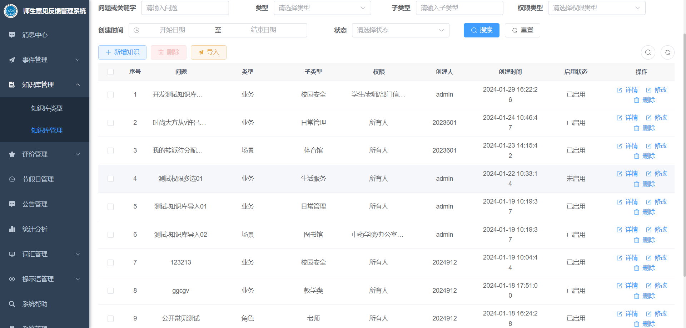The image size is (686, 328).
Task: Click the blue 搜索 button
Action: pos(482,30)
